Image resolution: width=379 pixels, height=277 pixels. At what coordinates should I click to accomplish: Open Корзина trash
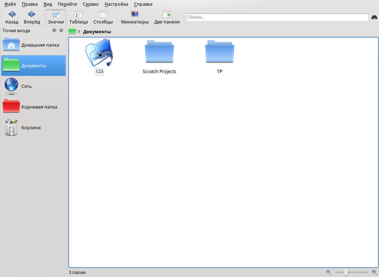[33, 128]
